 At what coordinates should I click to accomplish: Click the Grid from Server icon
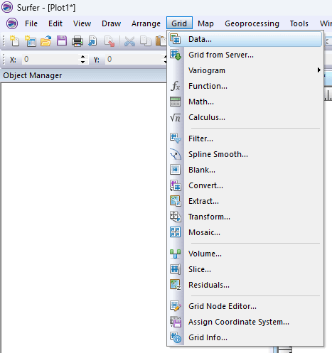click(x=176, y=55)
